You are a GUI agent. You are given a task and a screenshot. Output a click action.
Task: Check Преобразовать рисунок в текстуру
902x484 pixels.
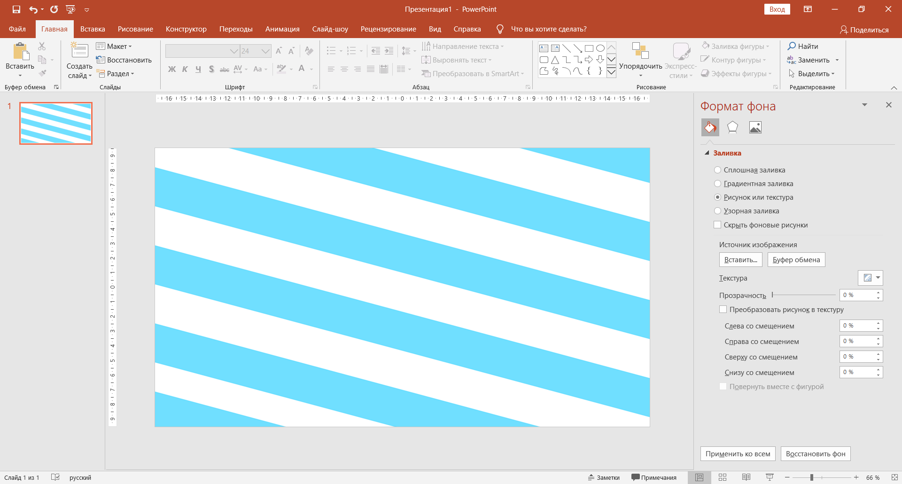[x=723, y=310]
